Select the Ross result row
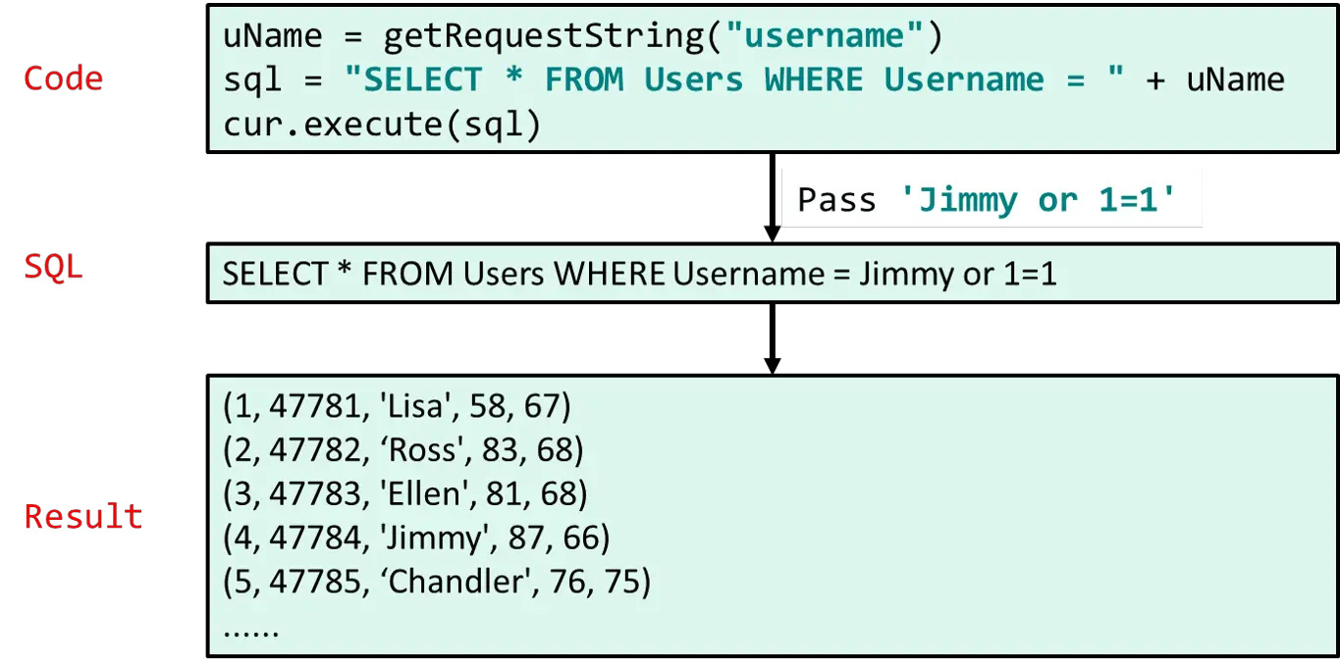The image size is (1340, 669). 403,449
